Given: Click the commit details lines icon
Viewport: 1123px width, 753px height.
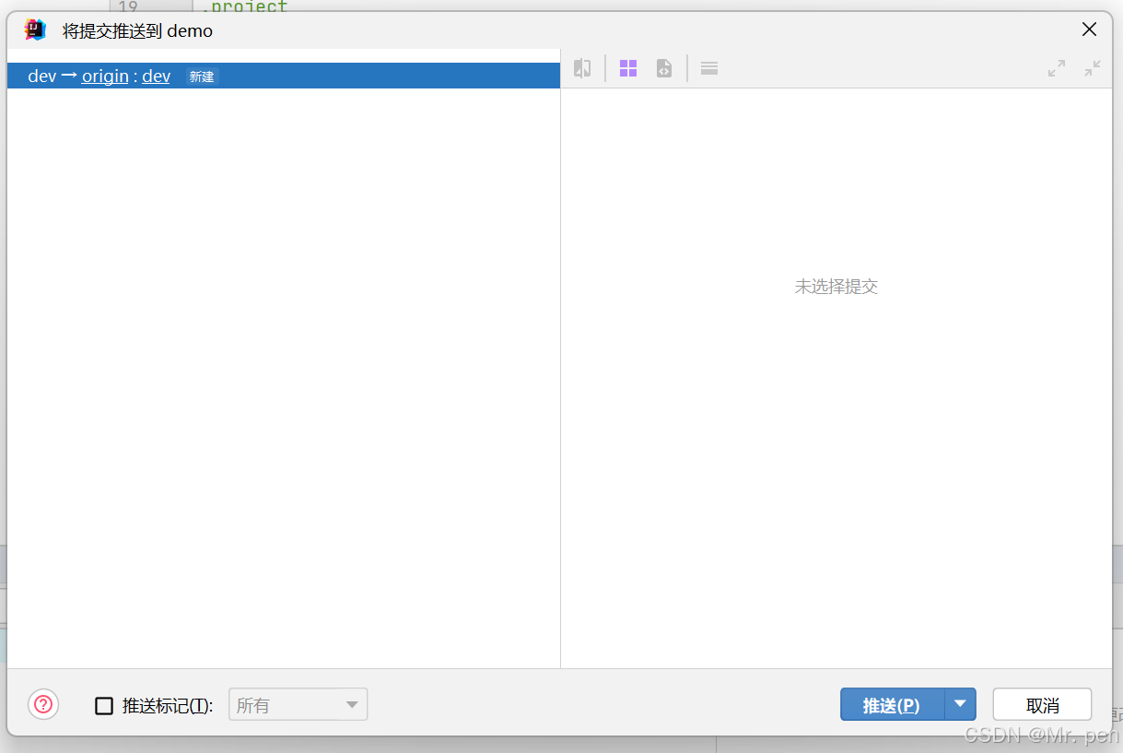Looking at the screenshot, I should point(709,68).
